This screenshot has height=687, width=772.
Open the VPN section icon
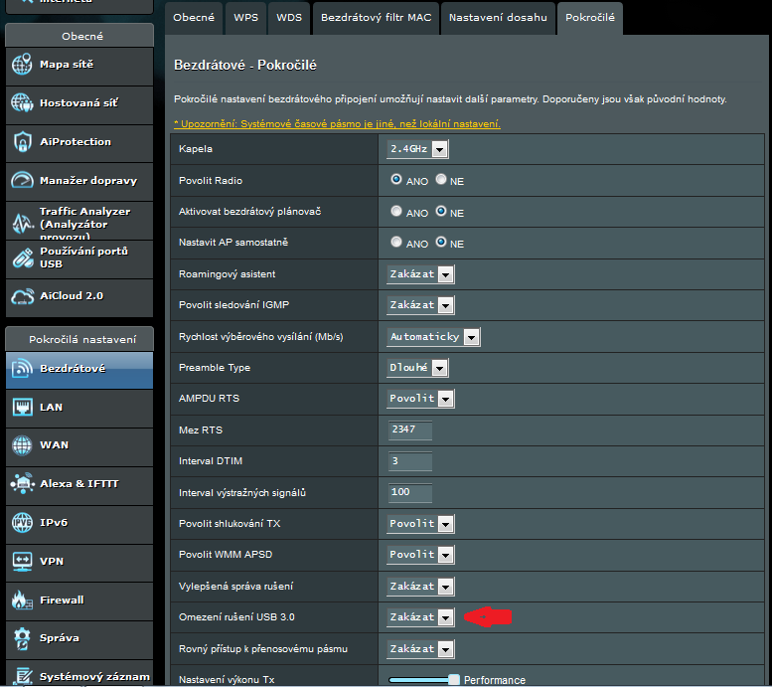point(22,562)
